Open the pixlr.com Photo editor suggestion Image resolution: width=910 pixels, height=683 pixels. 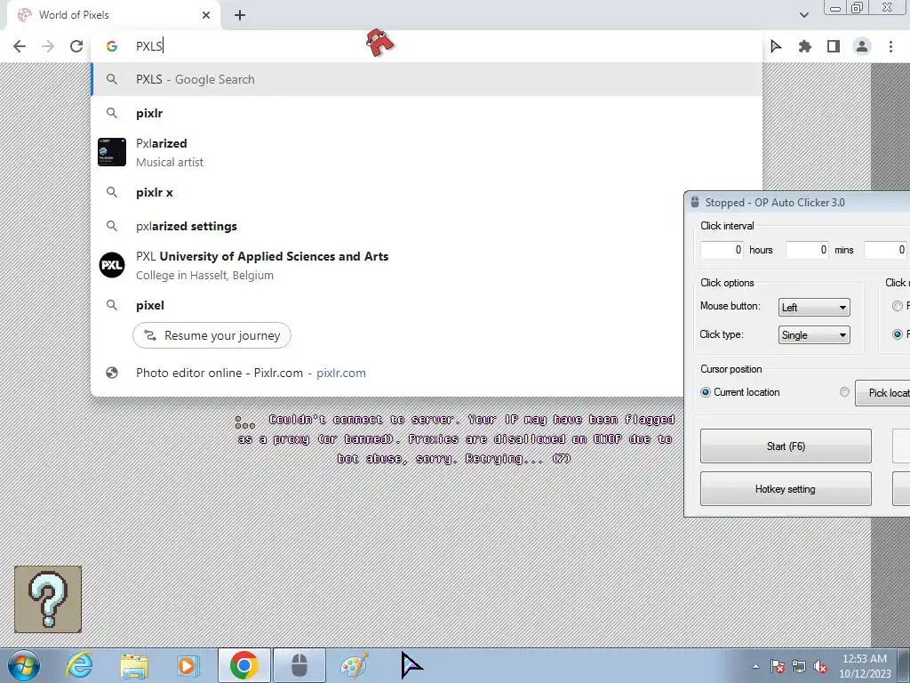tap(387, 373)
